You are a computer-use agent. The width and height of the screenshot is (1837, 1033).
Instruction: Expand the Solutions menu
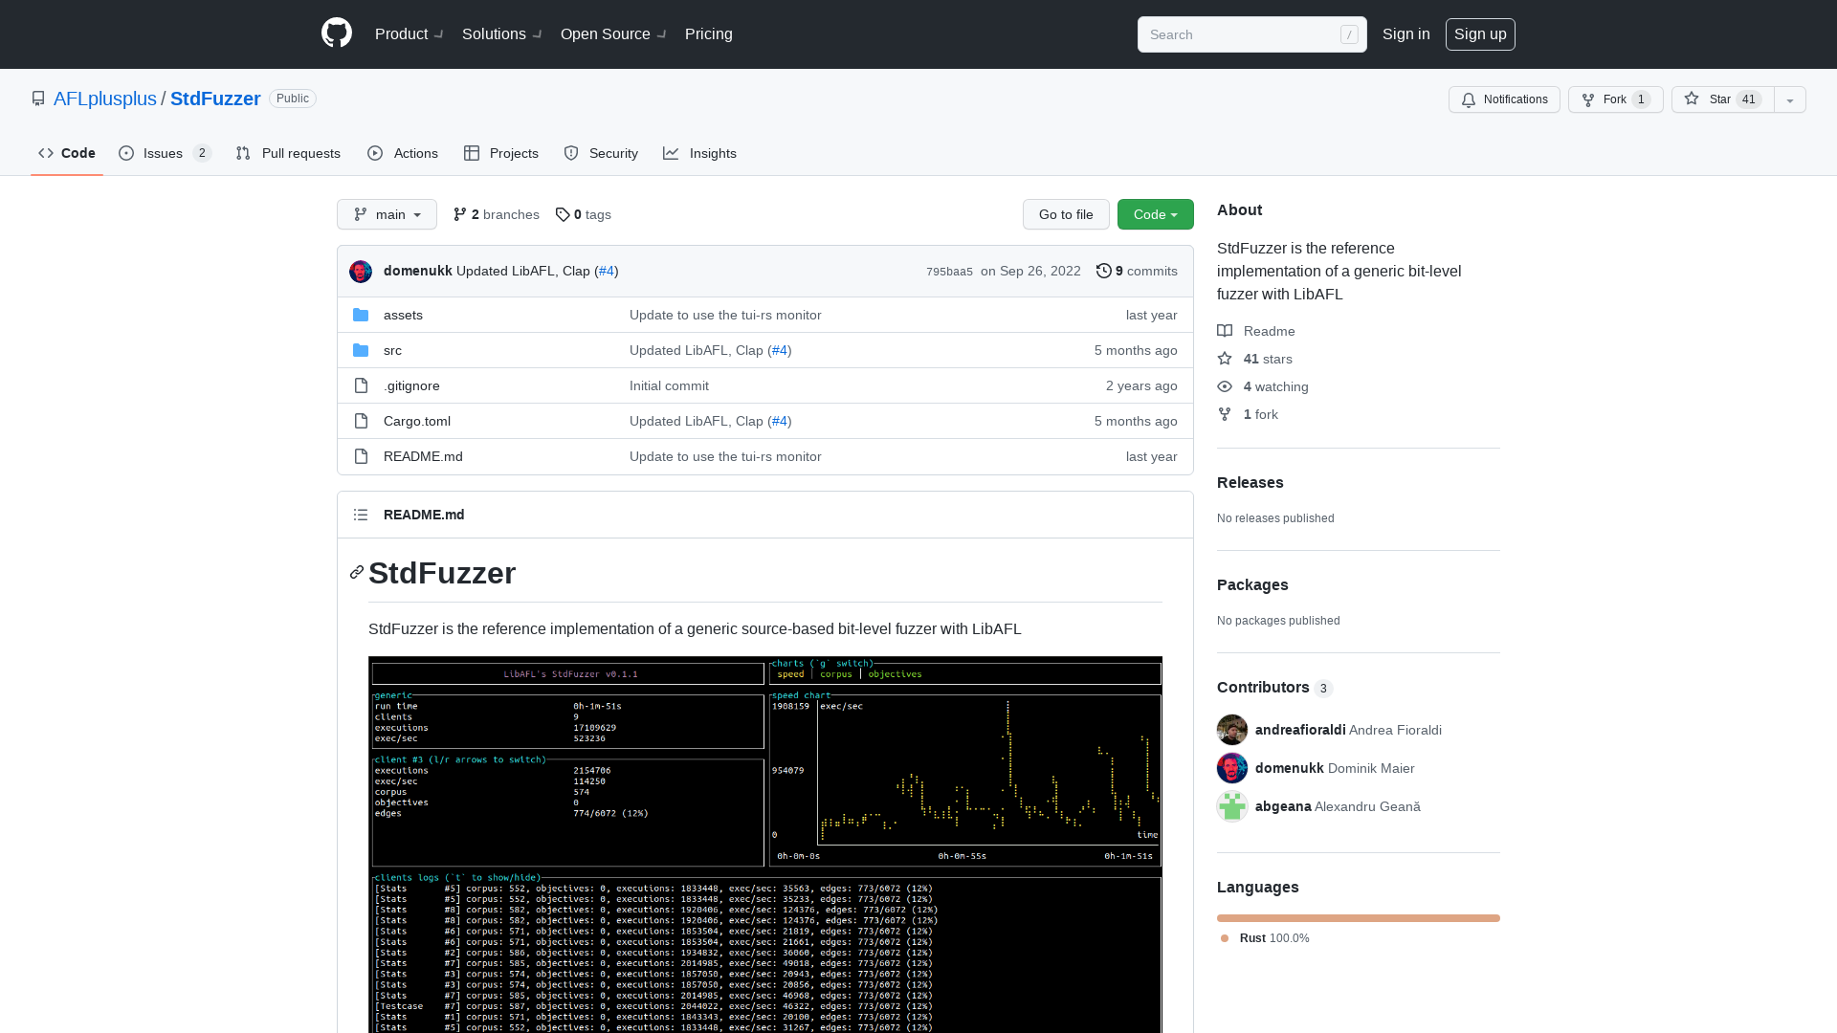(502, 33)
